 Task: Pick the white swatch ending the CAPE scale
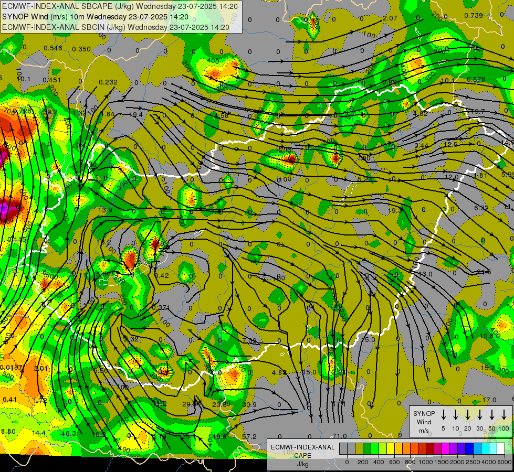[x=500, y=449]
